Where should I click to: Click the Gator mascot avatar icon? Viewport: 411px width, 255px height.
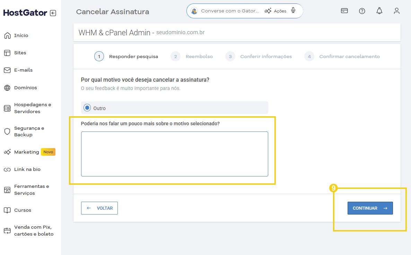194,11
